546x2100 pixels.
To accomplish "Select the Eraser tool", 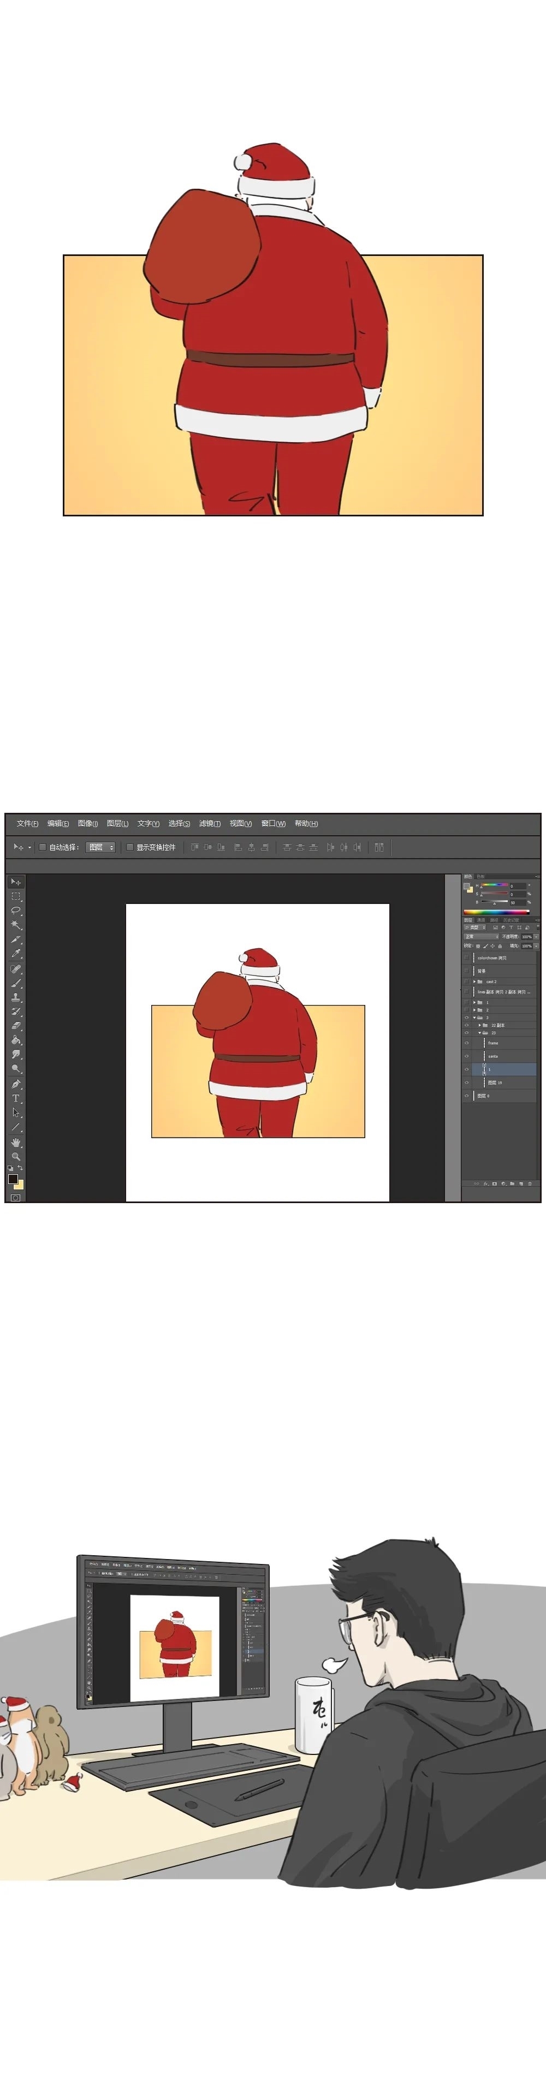I will pyautogui.click(x=15, y=1026).
